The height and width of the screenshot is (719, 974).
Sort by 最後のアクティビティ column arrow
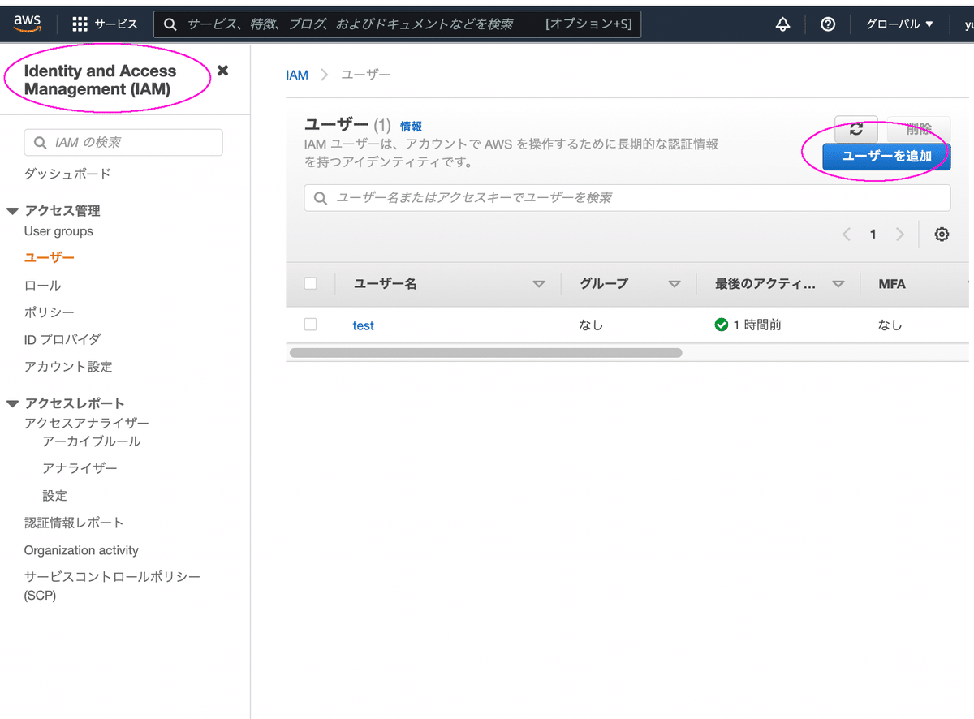(838, 284)
